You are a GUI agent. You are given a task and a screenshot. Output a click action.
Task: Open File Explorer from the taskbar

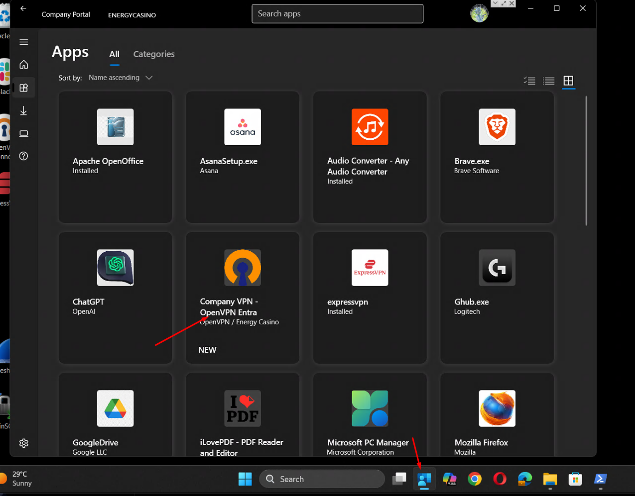point(550,479)
